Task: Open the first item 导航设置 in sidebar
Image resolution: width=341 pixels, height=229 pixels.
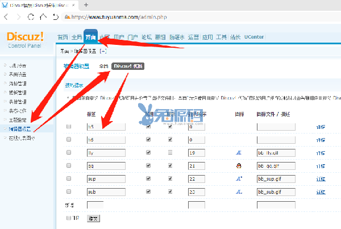Action: [18, 65]
